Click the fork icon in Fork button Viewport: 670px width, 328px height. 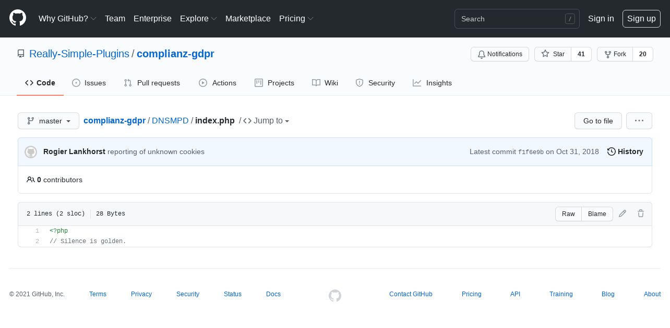(607, 54)
